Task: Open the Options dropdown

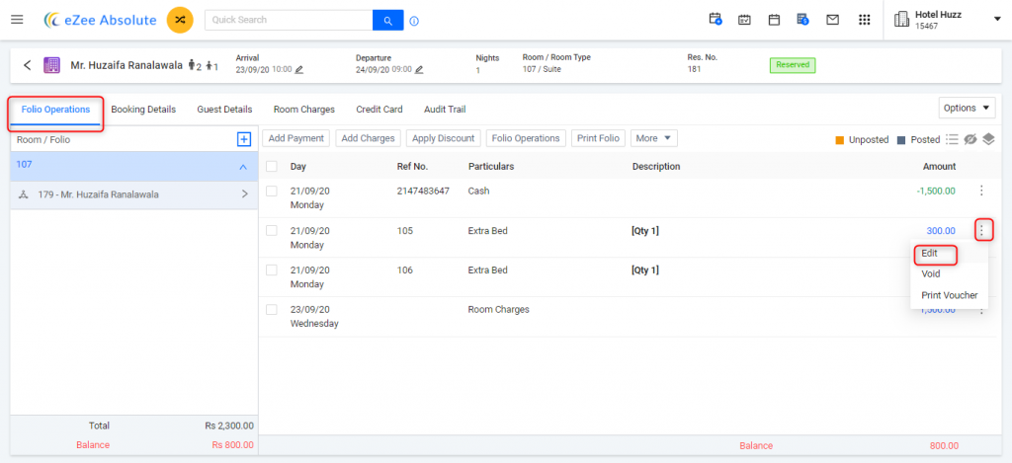Action: (x=967, y=108)
